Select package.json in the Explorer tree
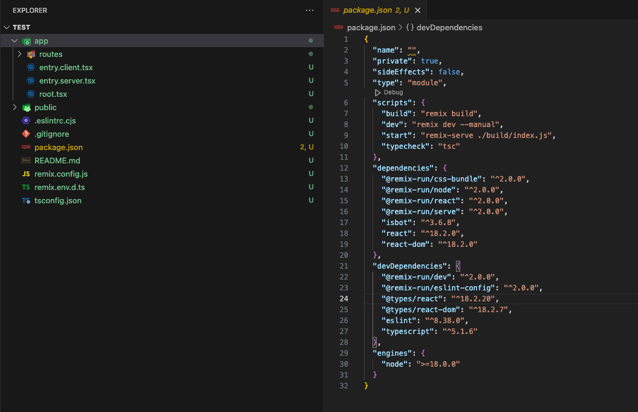638x412 pixels. tap(59, 147)
